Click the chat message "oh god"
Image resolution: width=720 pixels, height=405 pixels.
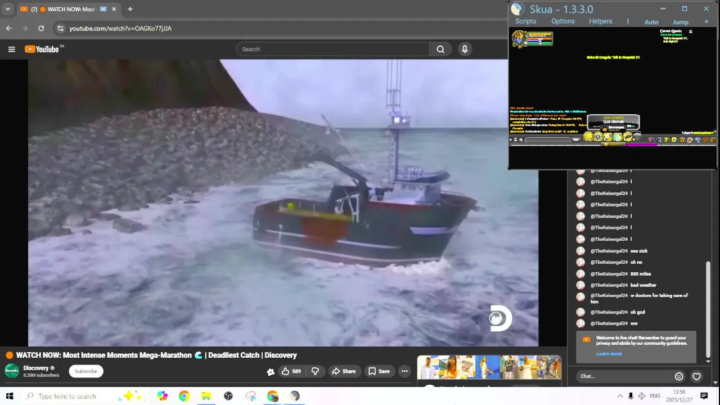tap(637, 312)
